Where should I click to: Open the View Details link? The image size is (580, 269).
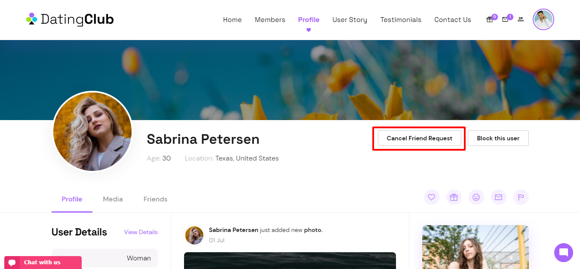pos(141,232)
